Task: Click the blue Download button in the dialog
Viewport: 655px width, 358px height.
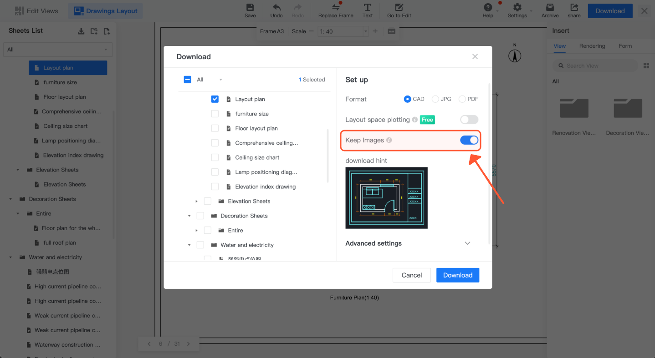Action: coord(458,275)
